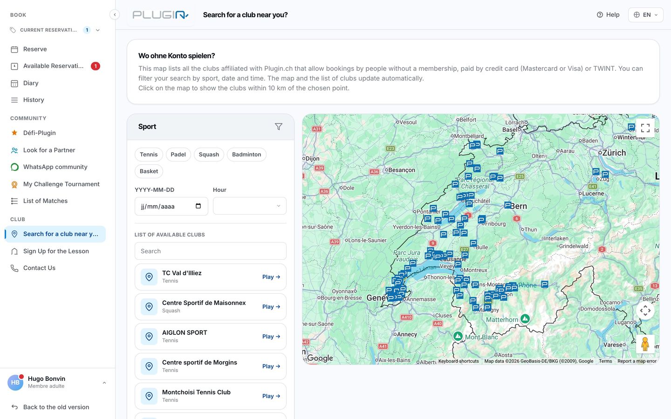Click Report a map error link
Image resolution: width=671 pixels, height=419 pixels.
point(637,361)
